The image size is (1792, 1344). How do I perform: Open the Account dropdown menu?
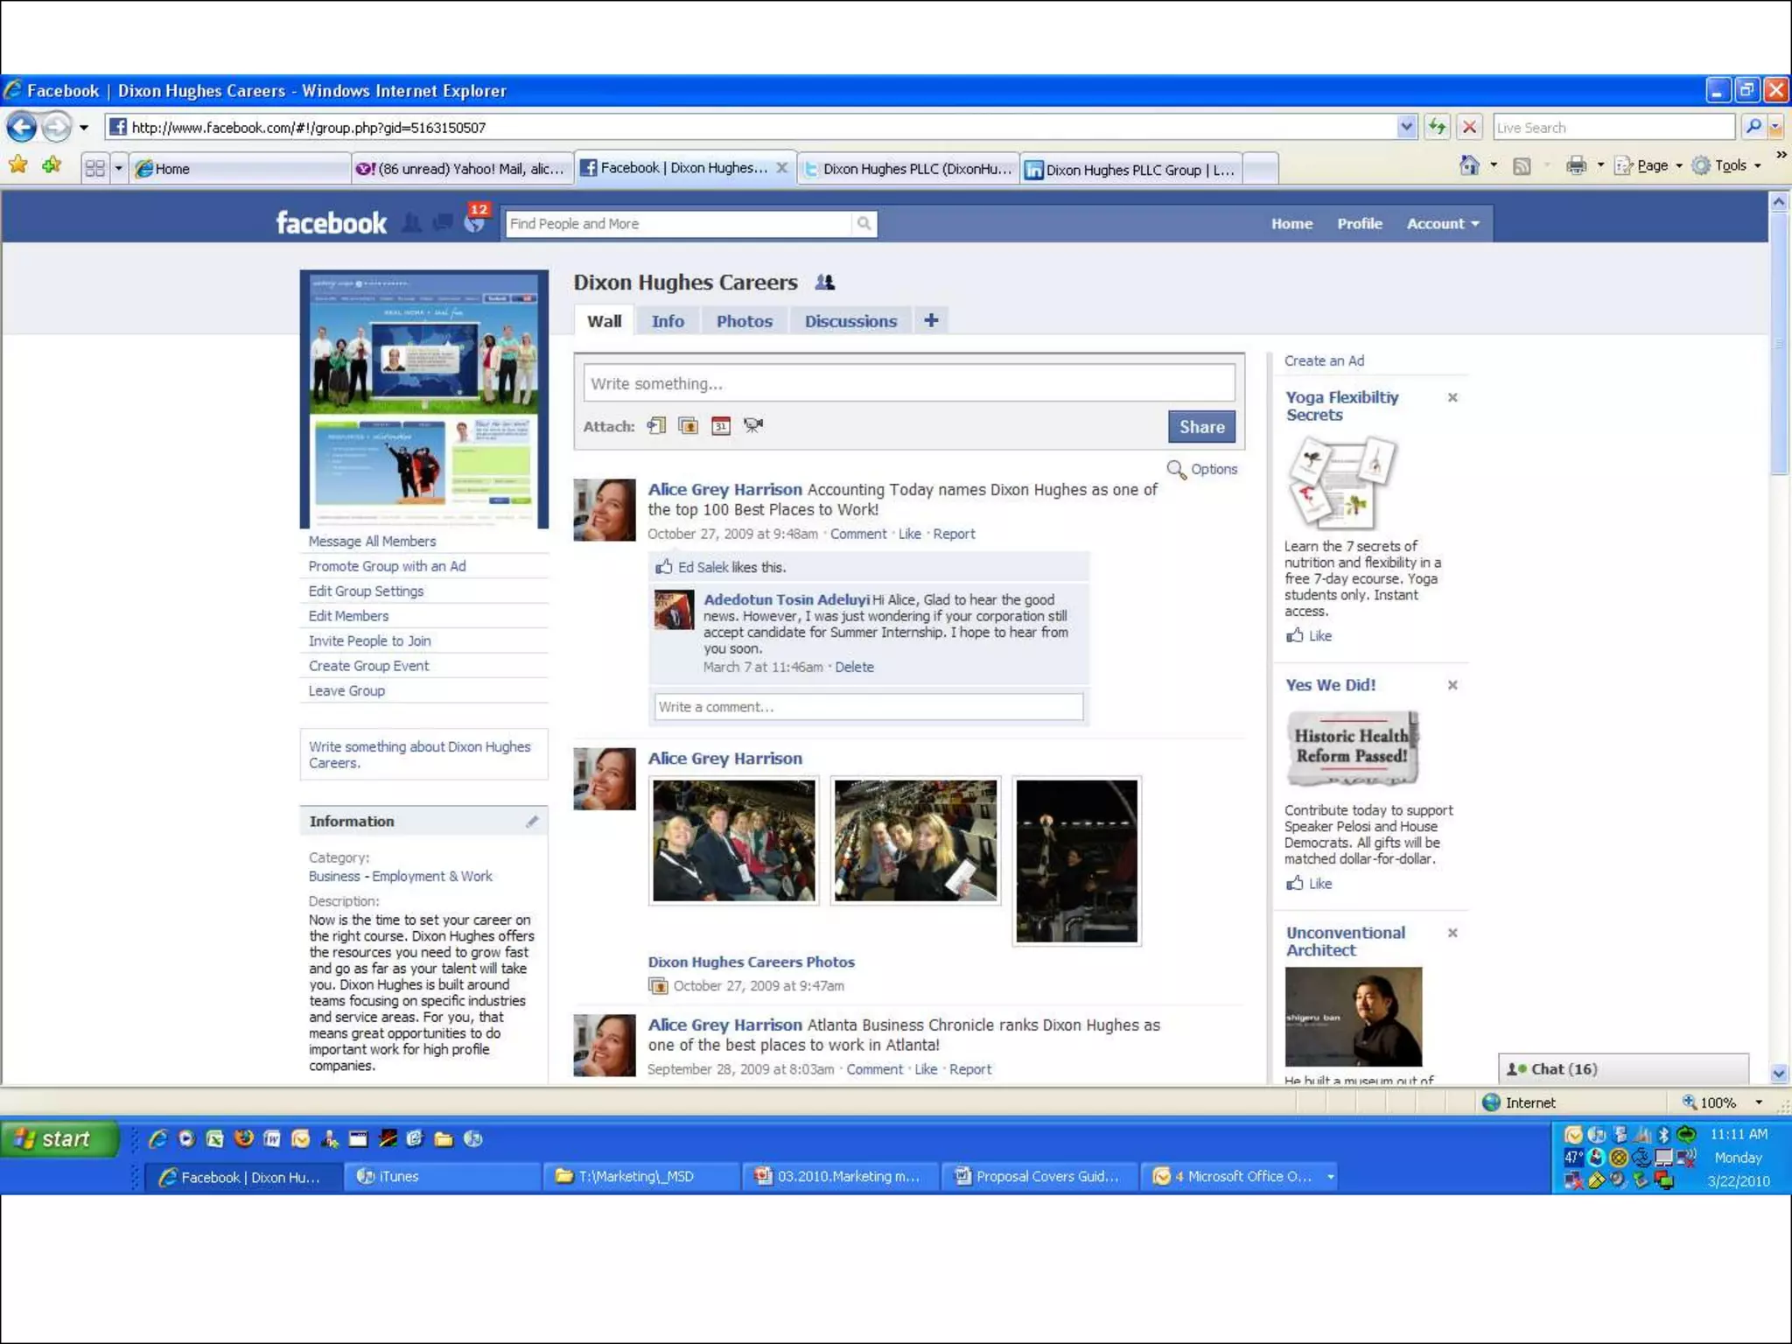(1442, 224)
